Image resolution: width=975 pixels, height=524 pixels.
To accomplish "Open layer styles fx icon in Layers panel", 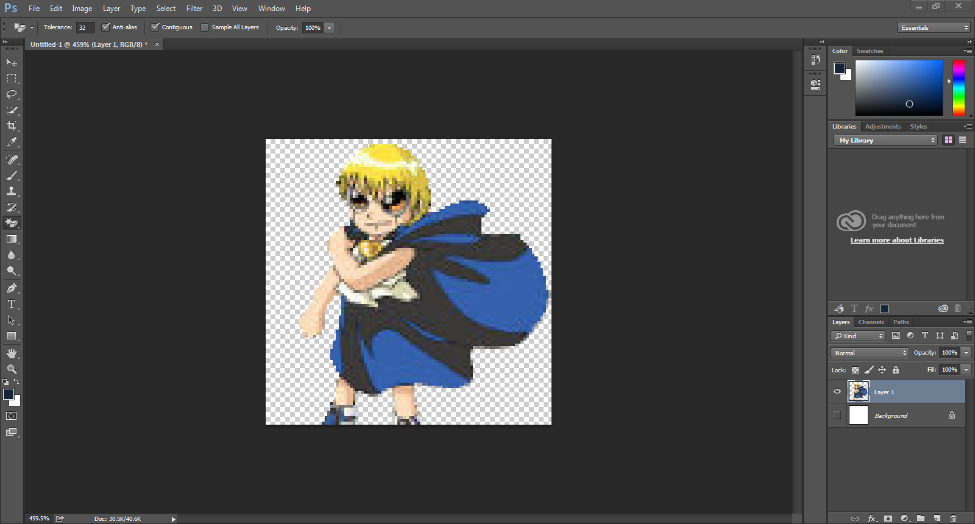I will coord(872,519).
